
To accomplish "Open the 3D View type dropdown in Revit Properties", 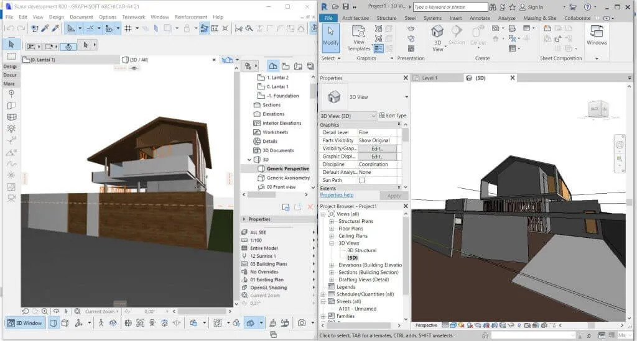I will (x=406, y=97).
